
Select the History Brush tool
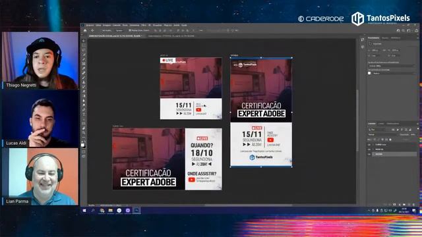click(x=84, y=86)
